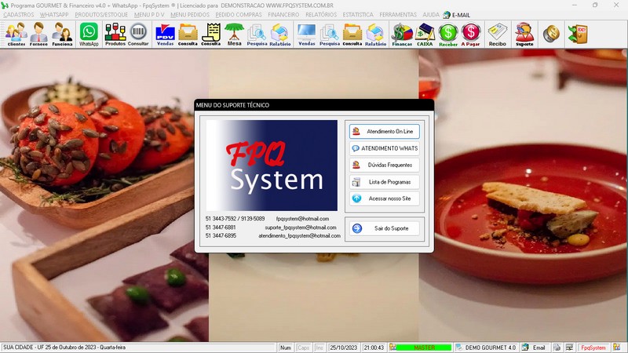Open the PEDIDO COMPRAS menu
628x353 pixels.
tap(239, 15)
